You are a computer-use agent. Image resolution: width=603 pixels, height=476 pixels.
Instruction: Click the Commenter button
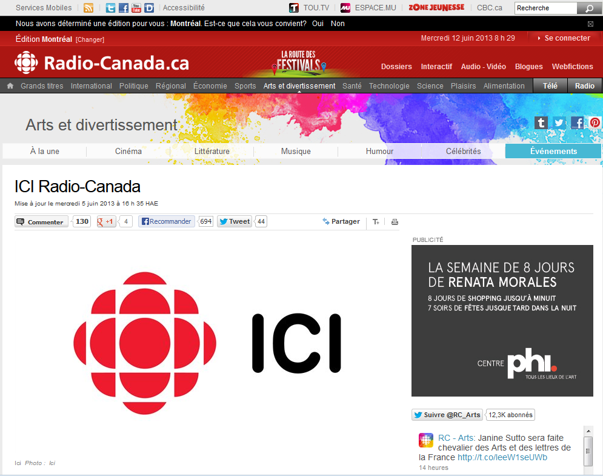[41, 222]
